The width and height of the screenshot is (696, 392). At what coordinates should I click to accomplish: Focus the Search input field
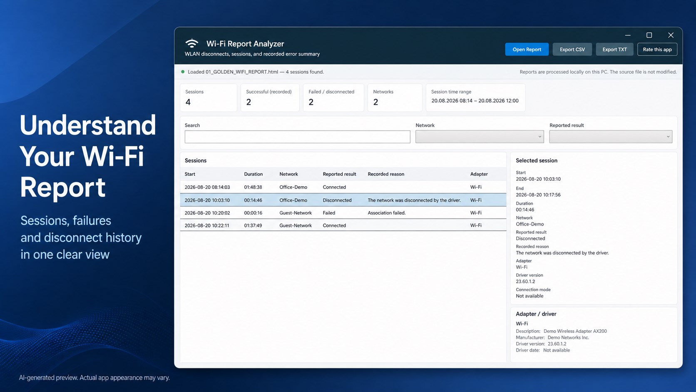[x=297, y=137]
